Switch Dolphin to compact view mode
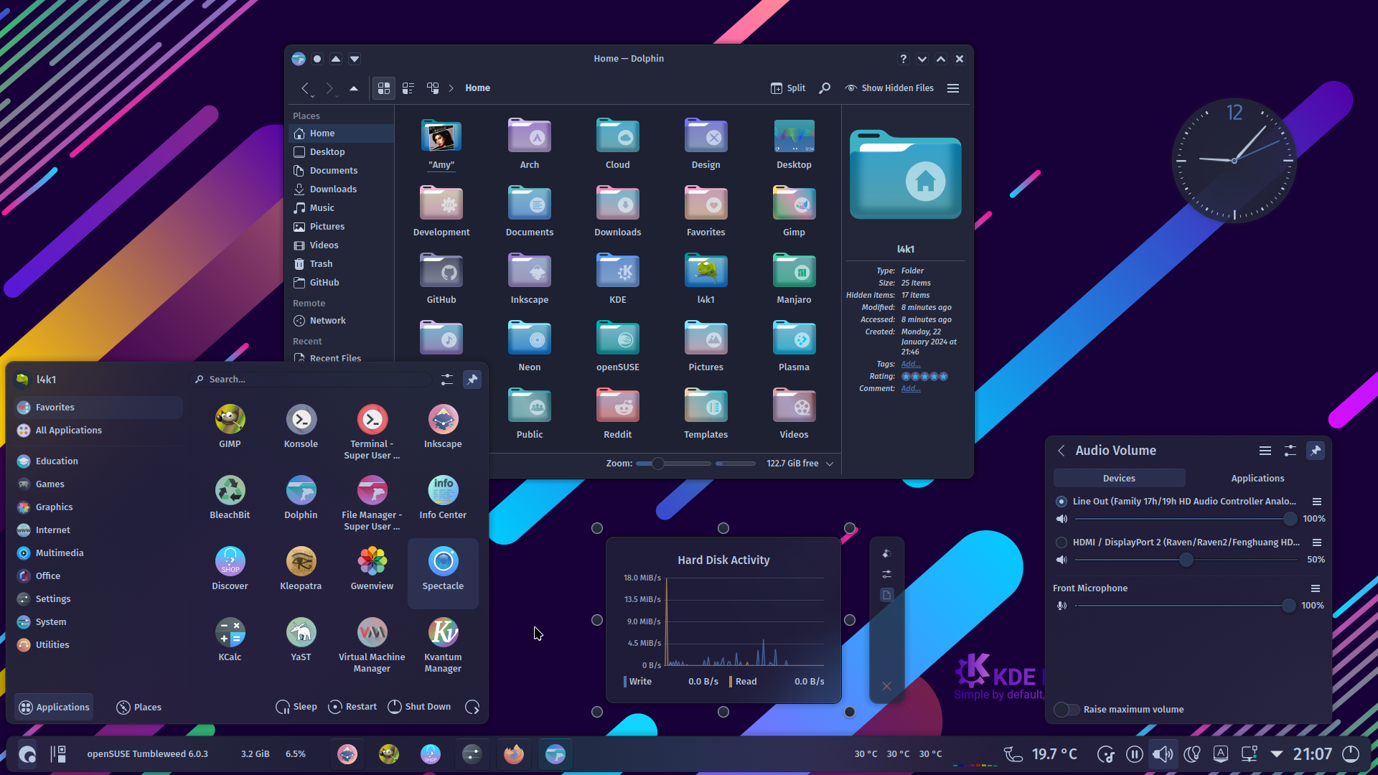The image size is (1378, 775). [x=408, y=88]
